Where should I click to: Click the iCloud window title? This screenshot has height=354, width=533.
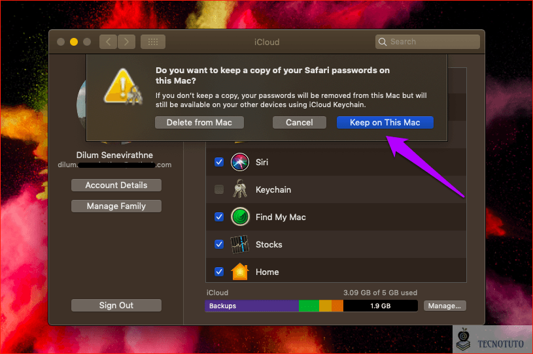coord(267,42)
